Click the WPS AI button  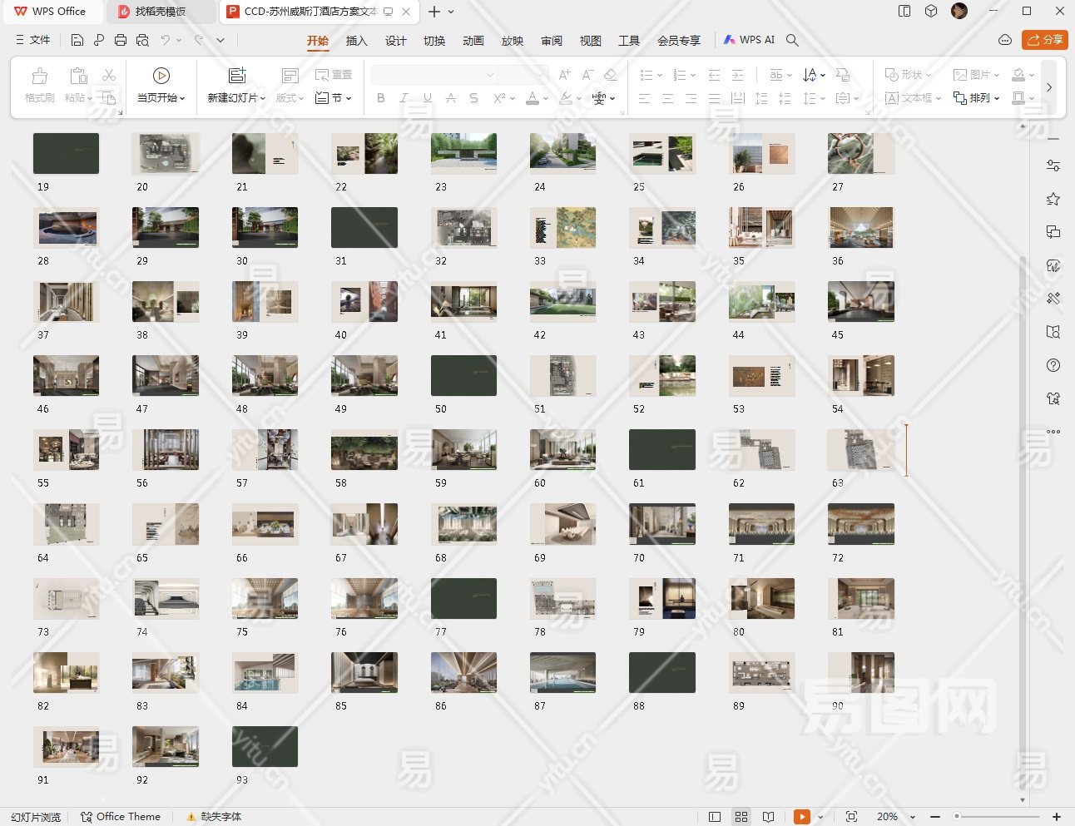click(x=749, y=40)
